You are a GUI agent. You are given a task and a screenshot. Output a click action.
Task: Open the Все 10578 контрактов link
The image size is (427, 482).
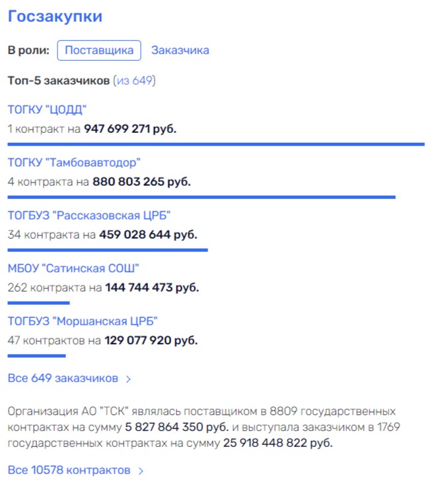(x=69, y=471)
